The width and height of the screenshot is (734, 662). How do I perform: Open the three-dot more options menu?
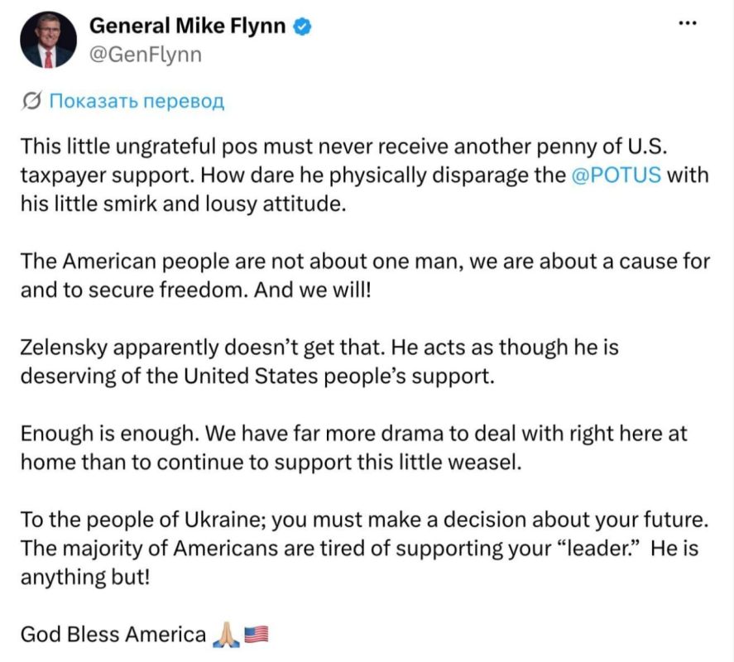pos(688,22)
